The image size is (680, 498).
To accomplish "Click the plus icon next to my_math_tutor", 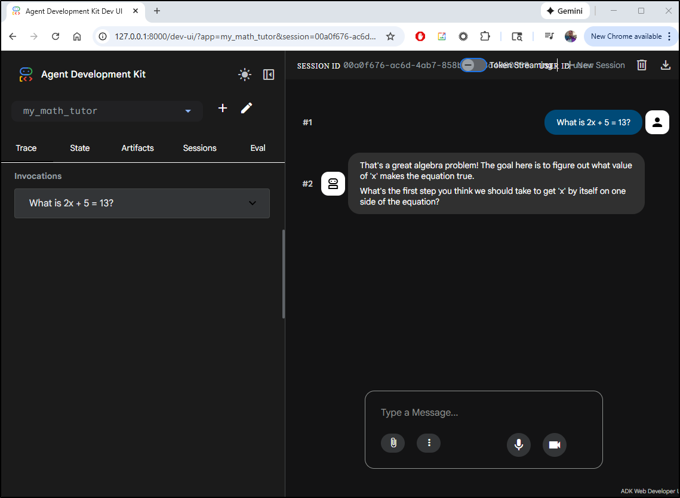I will pos(223,108).
